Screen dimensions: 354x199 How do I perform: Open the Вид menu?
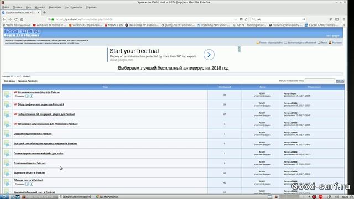tap(28, 7)
